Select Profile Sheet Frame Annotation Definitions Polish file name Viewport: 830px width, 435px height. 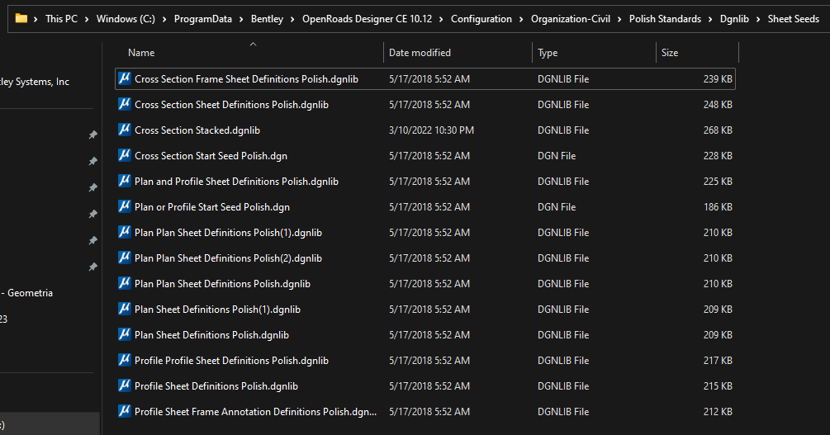coord(256,412)
